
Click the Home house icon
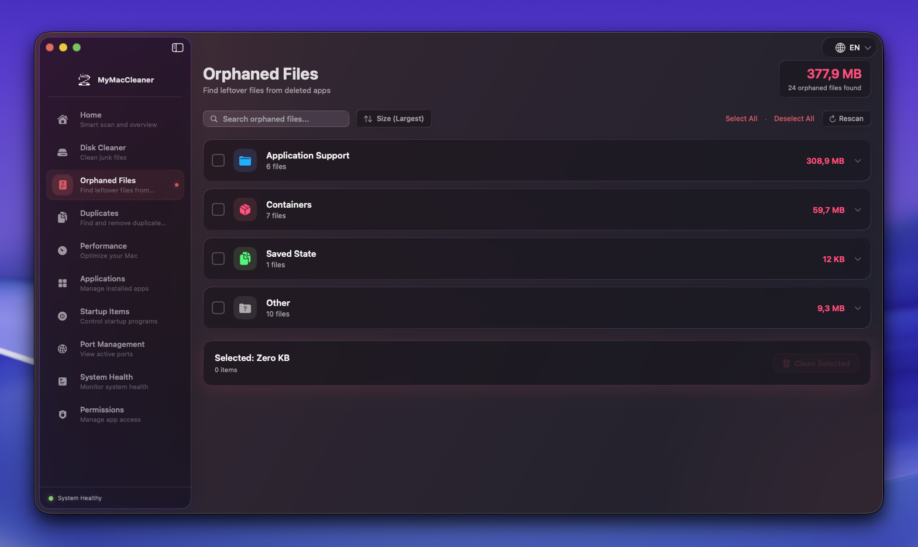pyautogui.click(x=63, y=119)
